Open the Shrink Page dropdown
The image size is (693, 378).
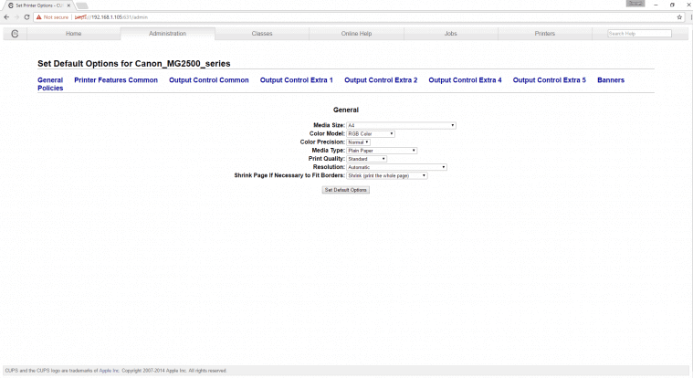point(387,175)
